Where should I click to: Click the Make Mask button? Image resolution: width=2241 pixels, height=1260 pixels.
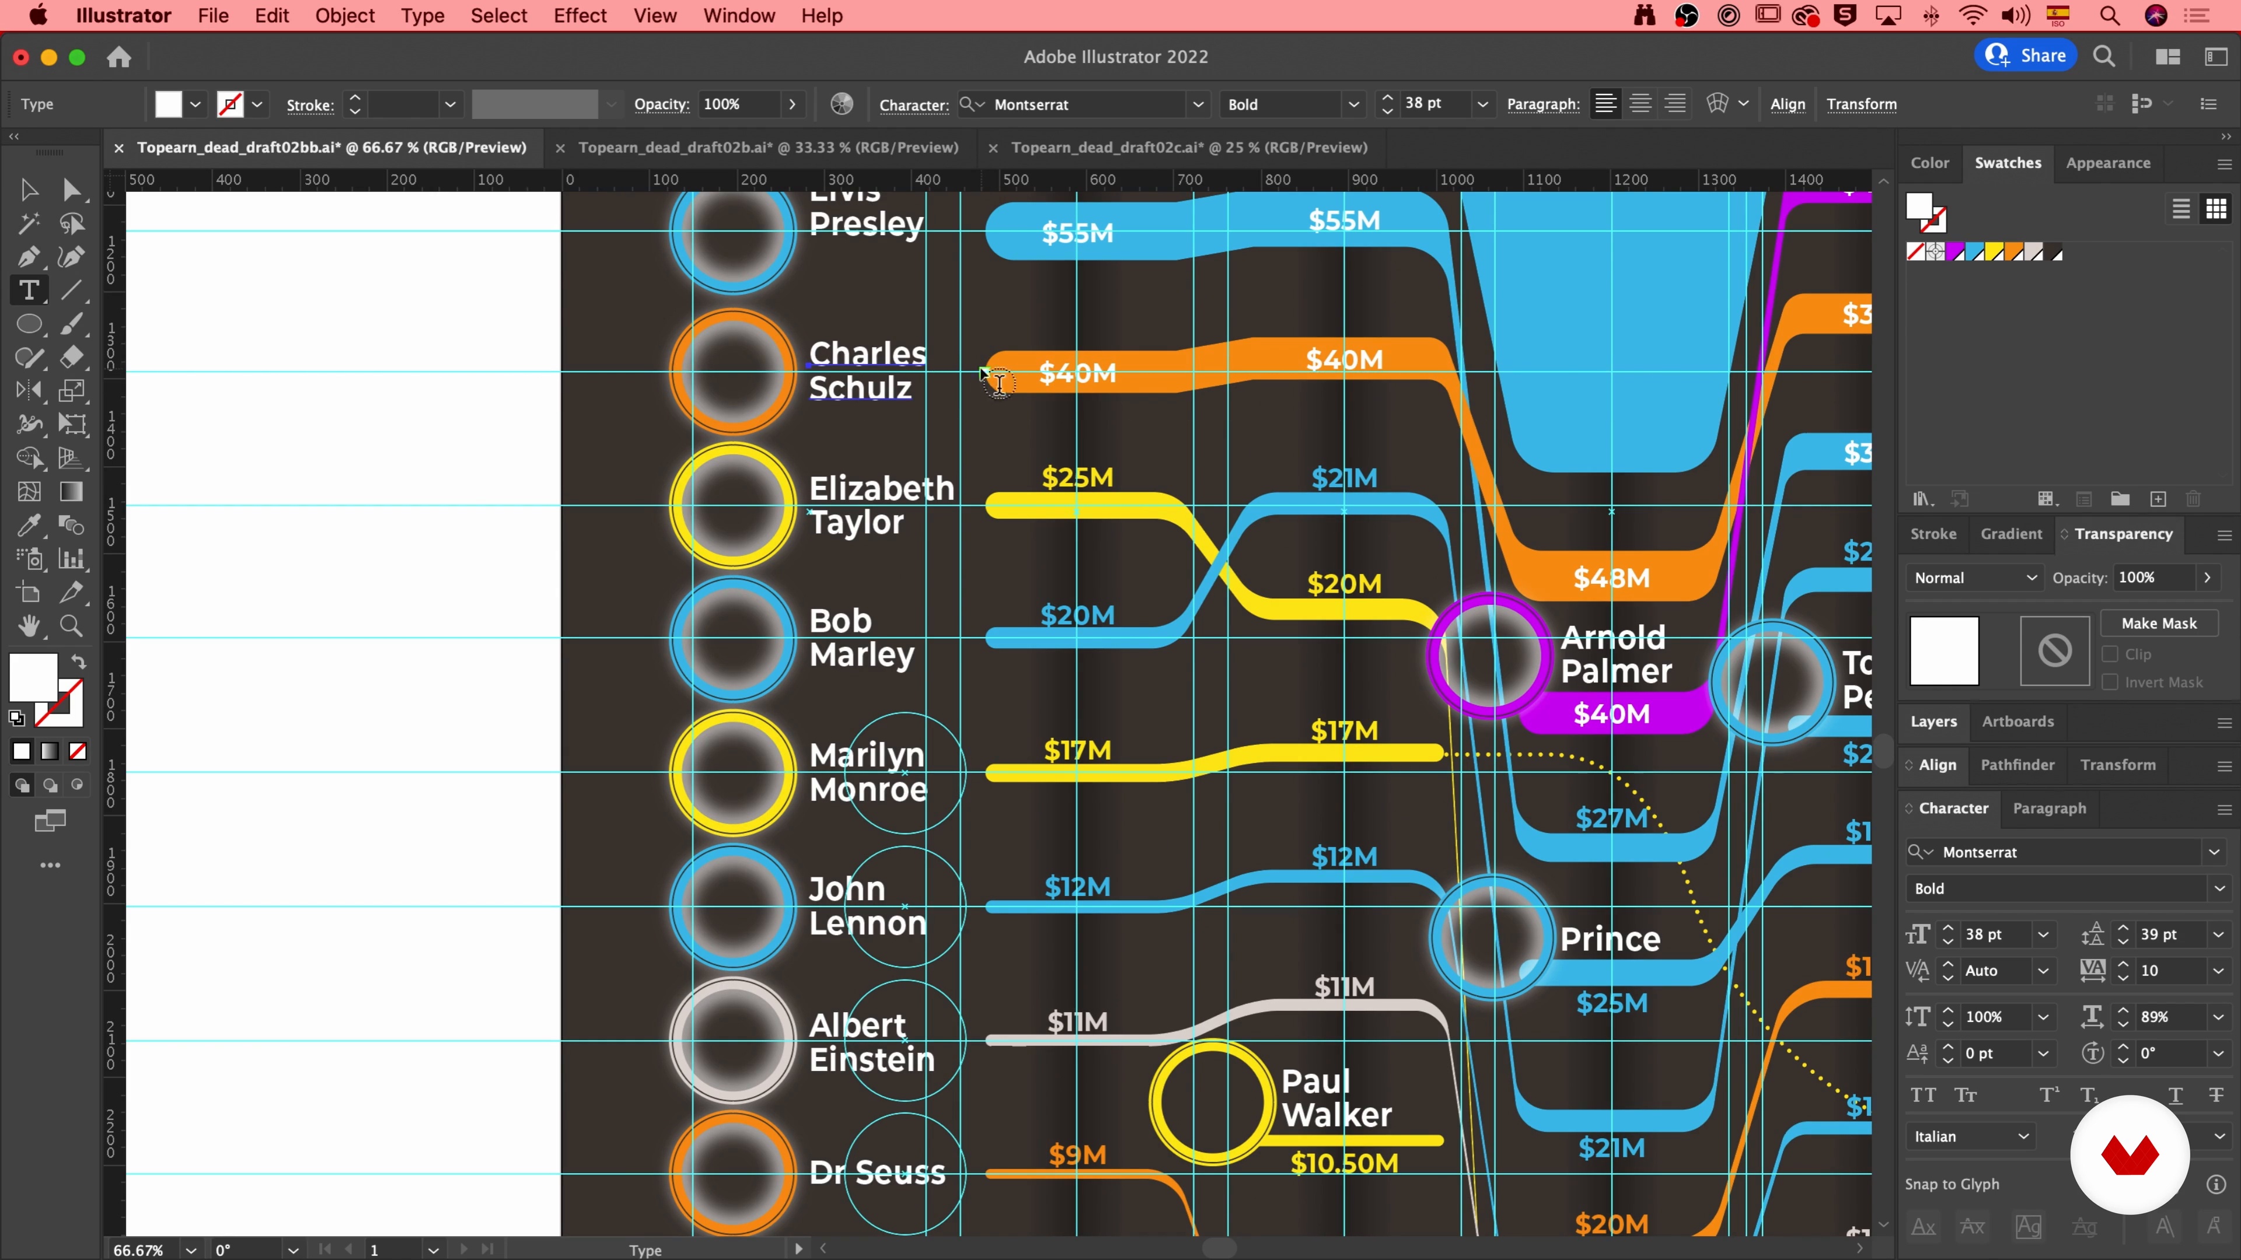coord(2158,624)
